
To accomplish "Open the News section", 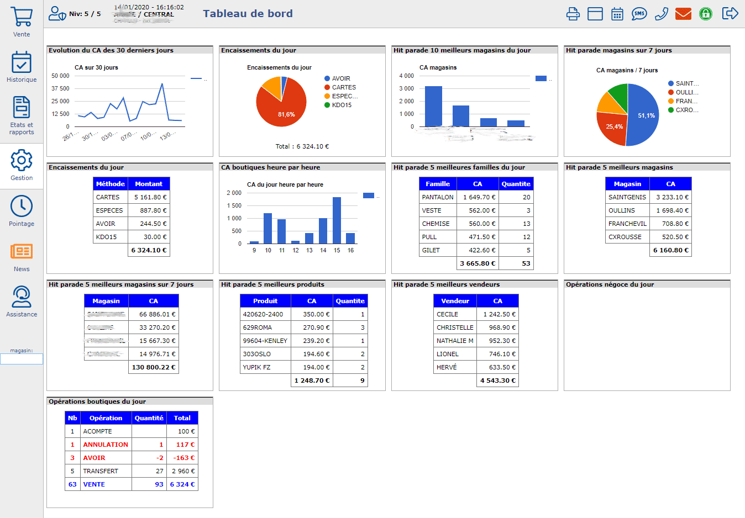I will click(22, 252).
